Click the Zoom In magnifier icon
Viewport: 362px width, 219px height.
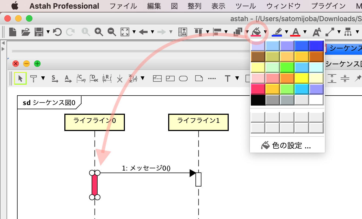(x=99, y=32)
